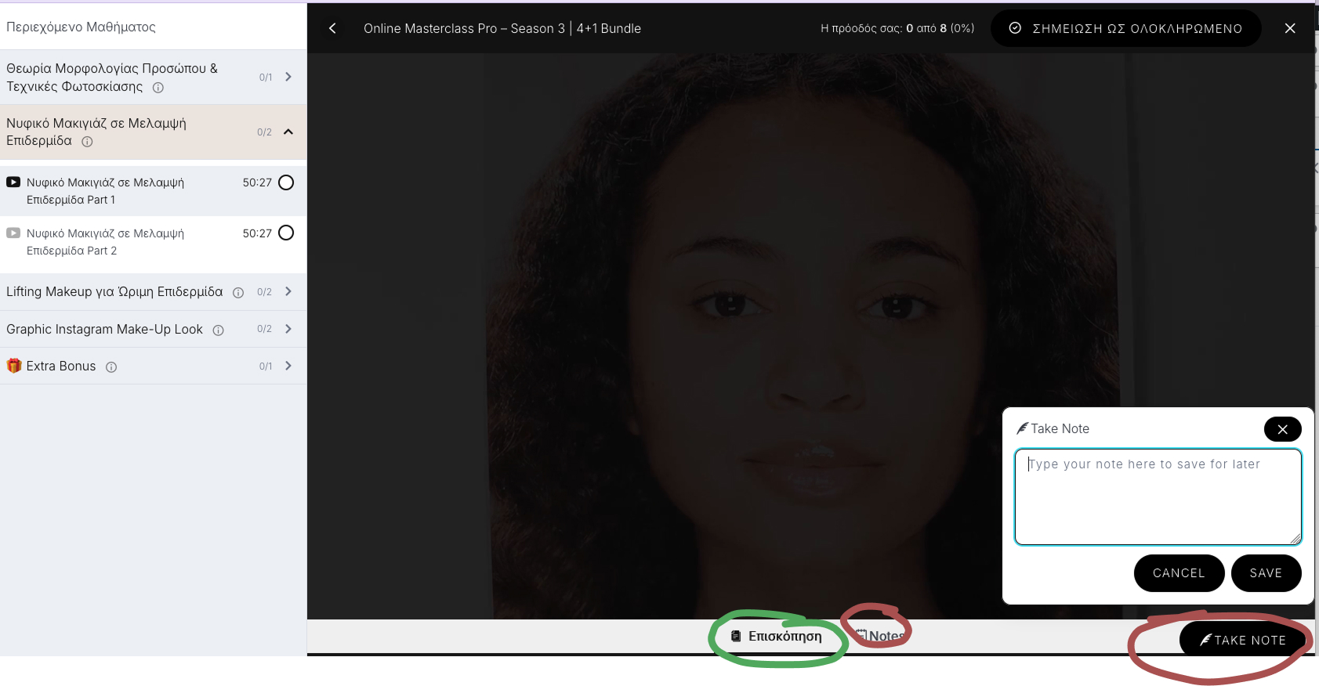The image size is (1319, 686).
Task: Open the Νυφικό Μακιγιάζ Part 1 video lesson
Action: click(153, 191)
